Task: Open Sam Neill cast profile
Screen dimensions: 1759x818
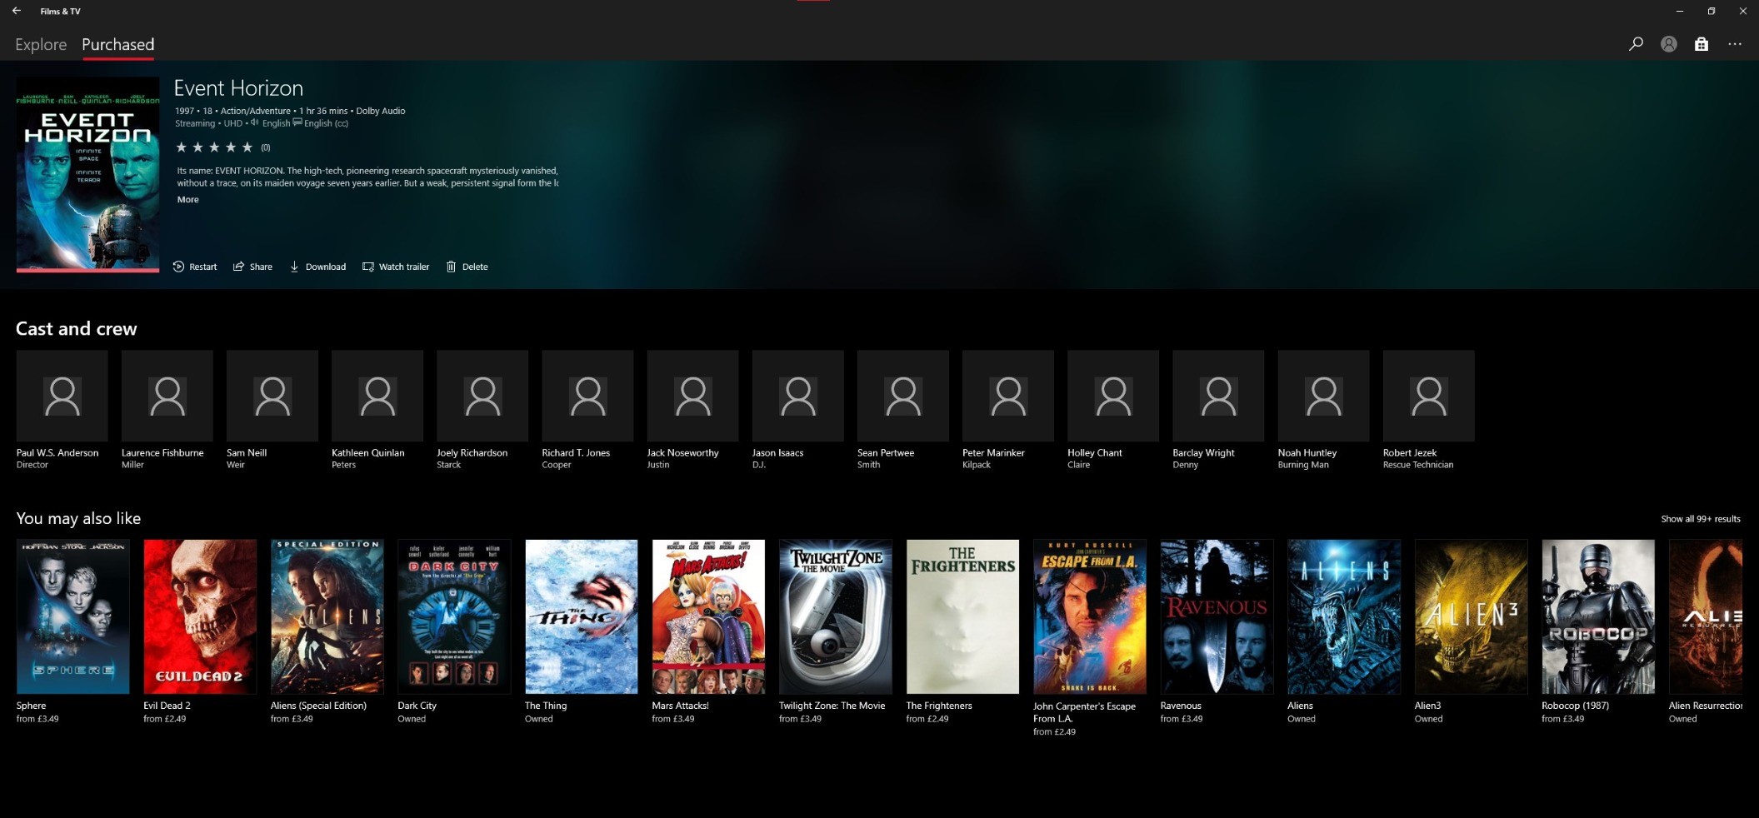Action: point(272,410)
